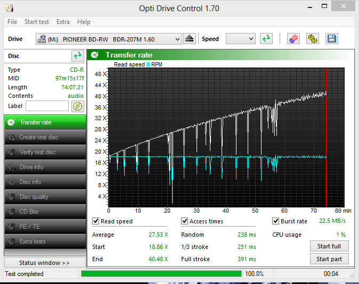The image size is (359, 284).
Task: Click the Full stroke value 391 ms
Action: click(x=247, y=259)
